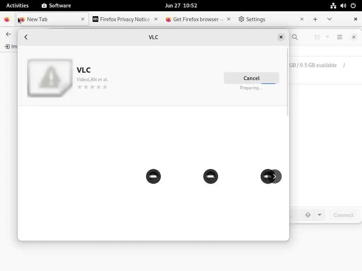This screenshot has width=362, height=271.
Task: Click the Firefox view icon left of tabs
Action: tap(7, 19)
